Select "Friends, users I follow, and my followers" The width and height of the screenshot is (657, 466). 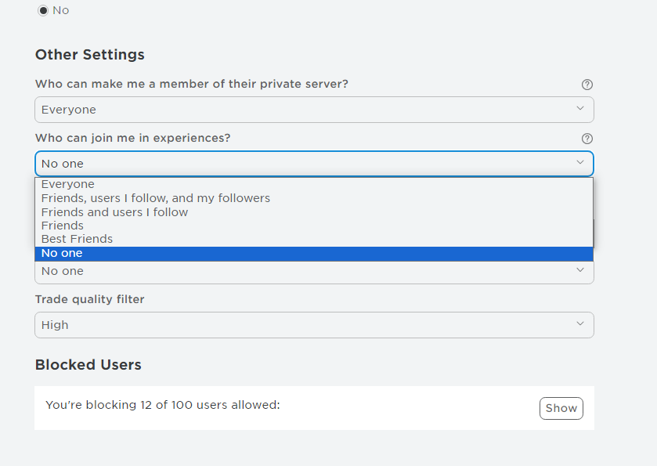click(156, 198)
